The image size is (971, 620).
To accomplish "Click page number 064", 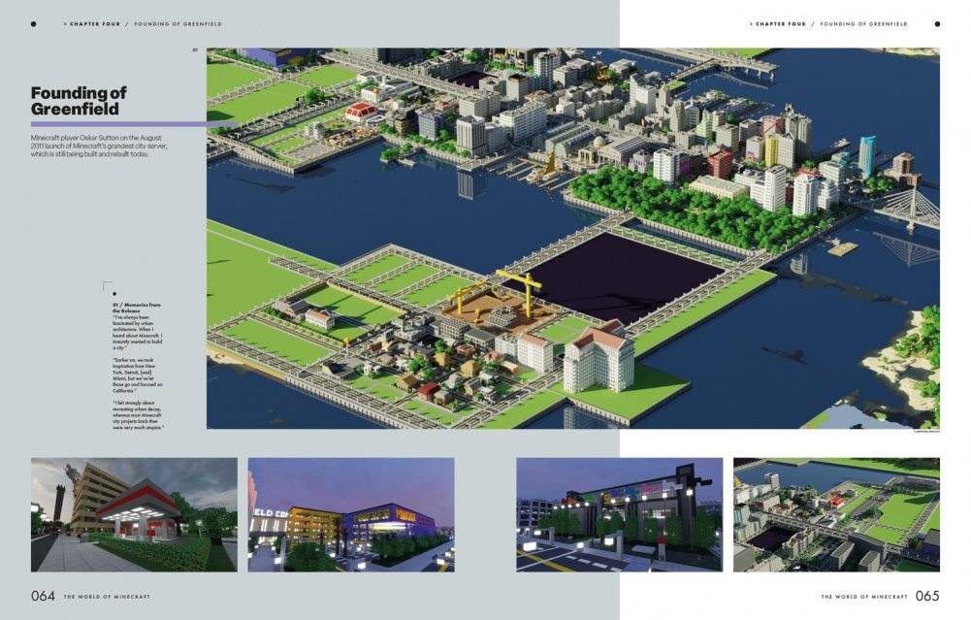I will pyautogui.click(x=44, y=597).
